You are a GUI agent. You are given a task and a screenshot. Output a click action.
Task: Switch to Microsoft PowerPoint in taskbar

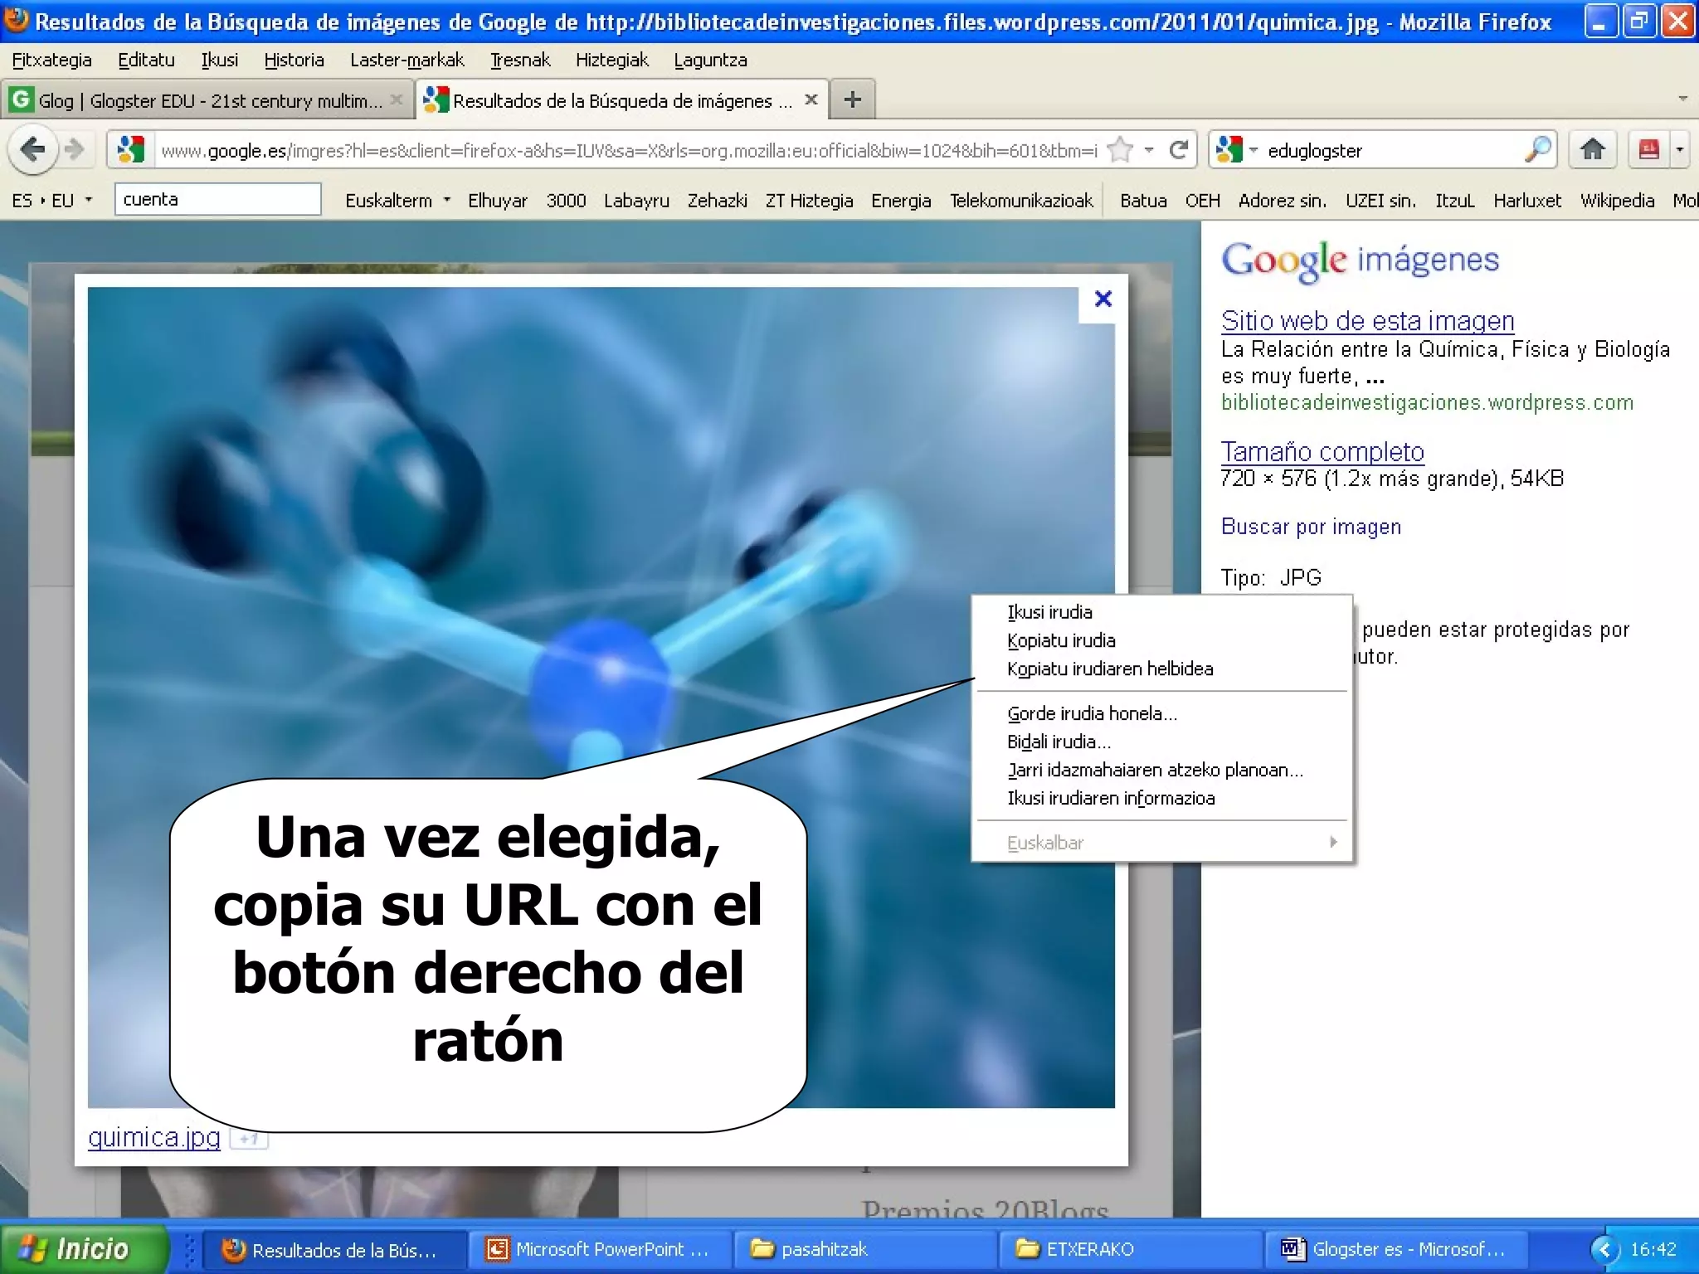pos(599,1249)
